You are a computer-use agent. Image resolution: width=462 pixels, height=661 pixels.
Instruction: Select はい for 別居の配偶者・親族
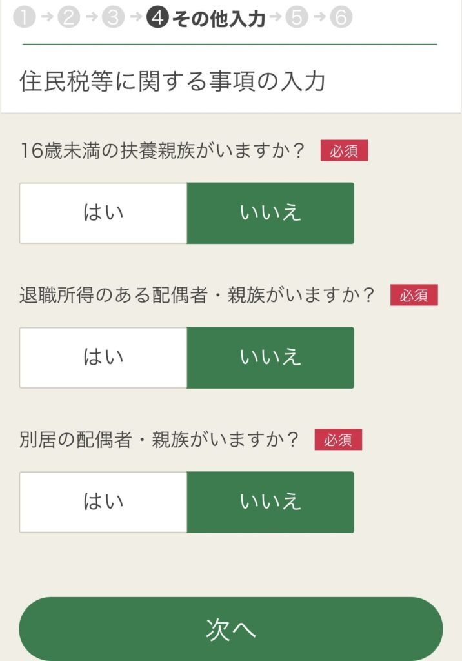(x=103, y=502)
